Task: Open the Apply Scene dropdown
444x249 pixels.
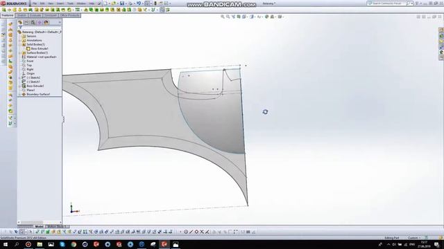Action: (273, 17)
